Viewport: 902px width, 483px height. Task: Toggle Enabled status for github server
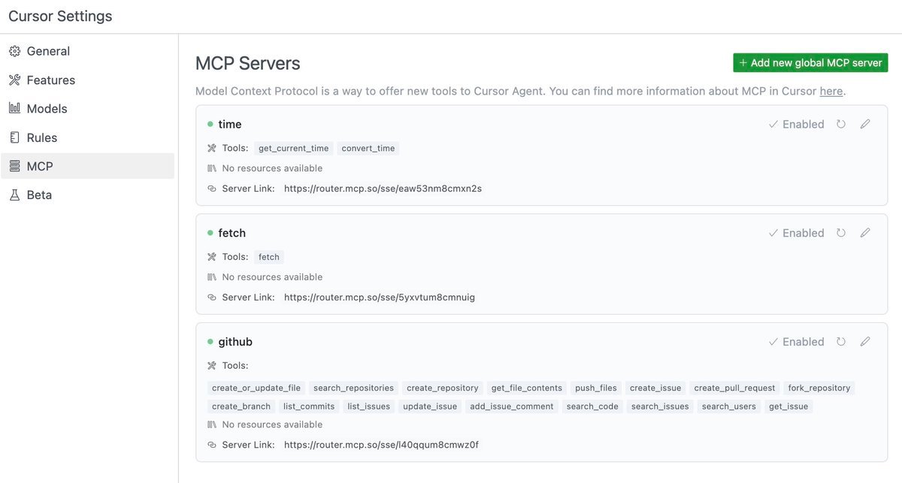click(796, 342)
